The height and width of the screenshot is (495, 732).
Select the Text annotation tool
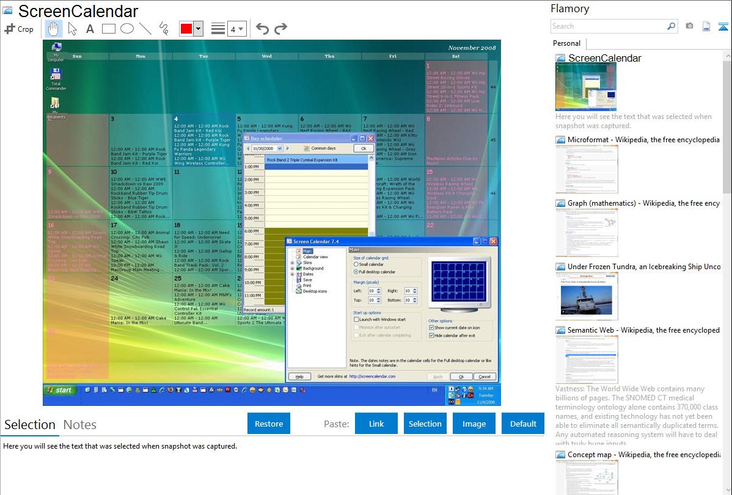pyautogui.click(x=90, y=29)
